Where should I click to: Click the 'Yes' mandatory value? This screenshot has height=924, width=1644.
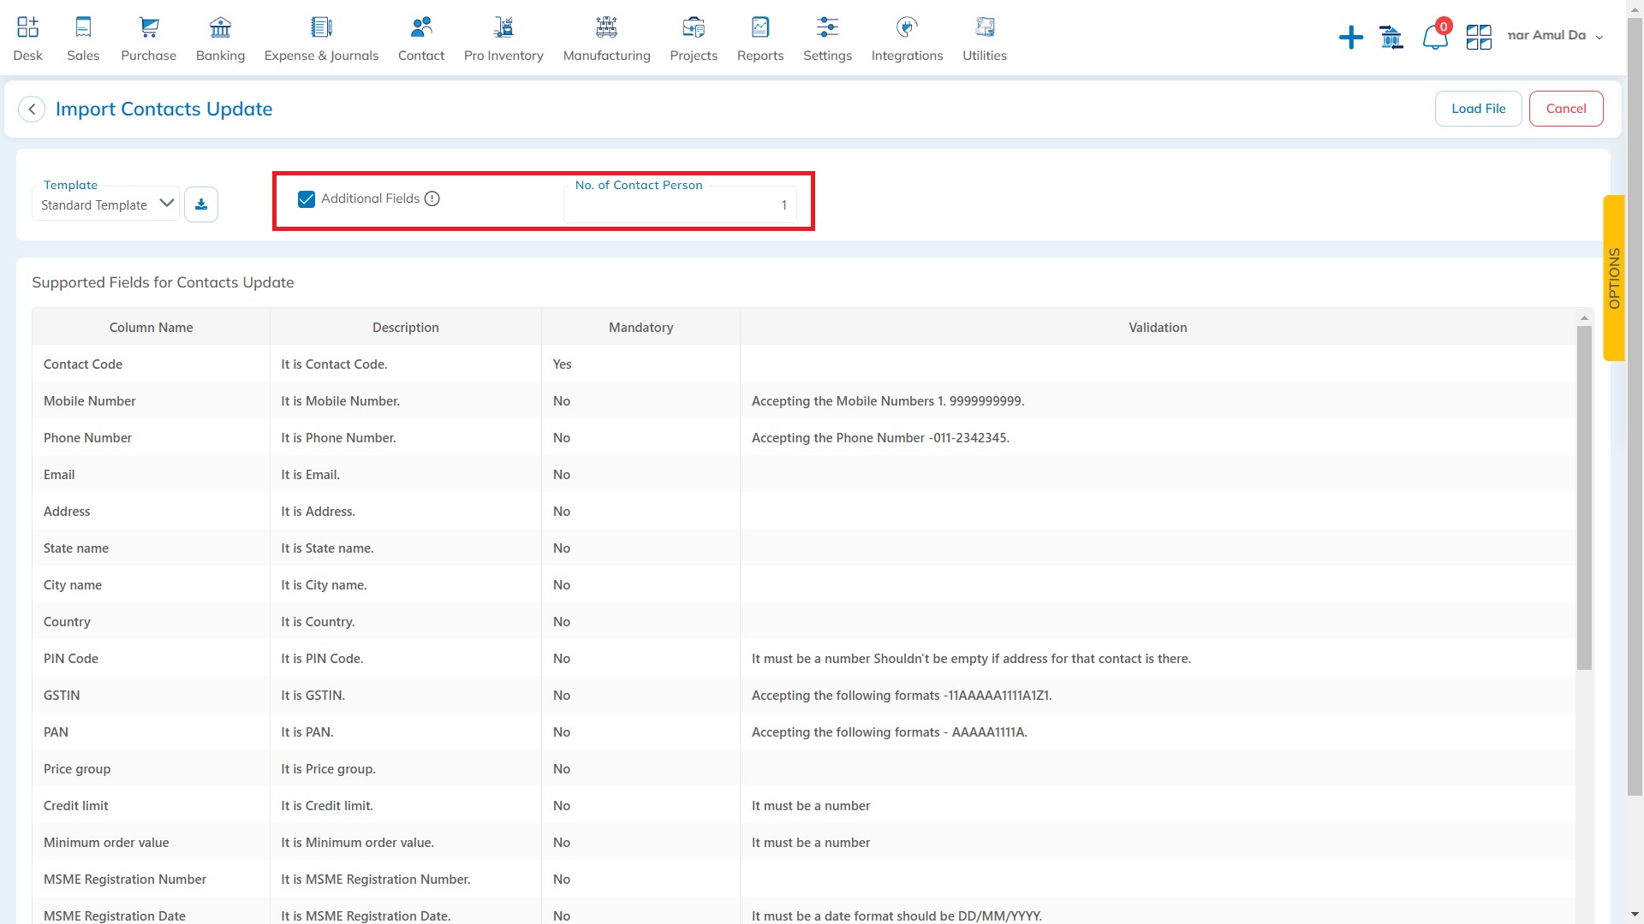pyautogui.click(x=562, y=364)
